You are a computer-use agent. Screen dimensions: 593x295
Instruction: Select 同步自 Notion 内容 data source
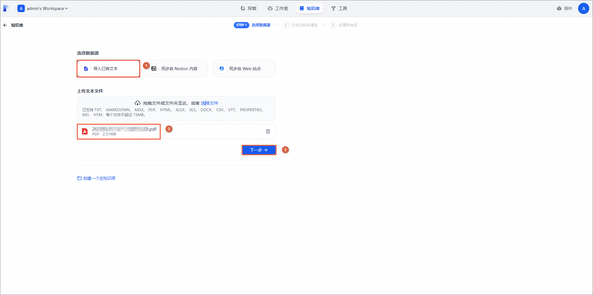point(176,69)
